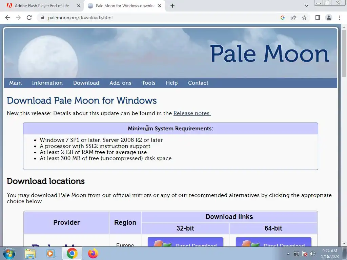Expand the tab search chevron

pos(306,6)
